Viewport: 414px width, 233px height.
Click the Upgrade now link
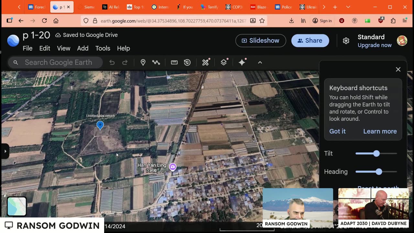pos(375,45)
